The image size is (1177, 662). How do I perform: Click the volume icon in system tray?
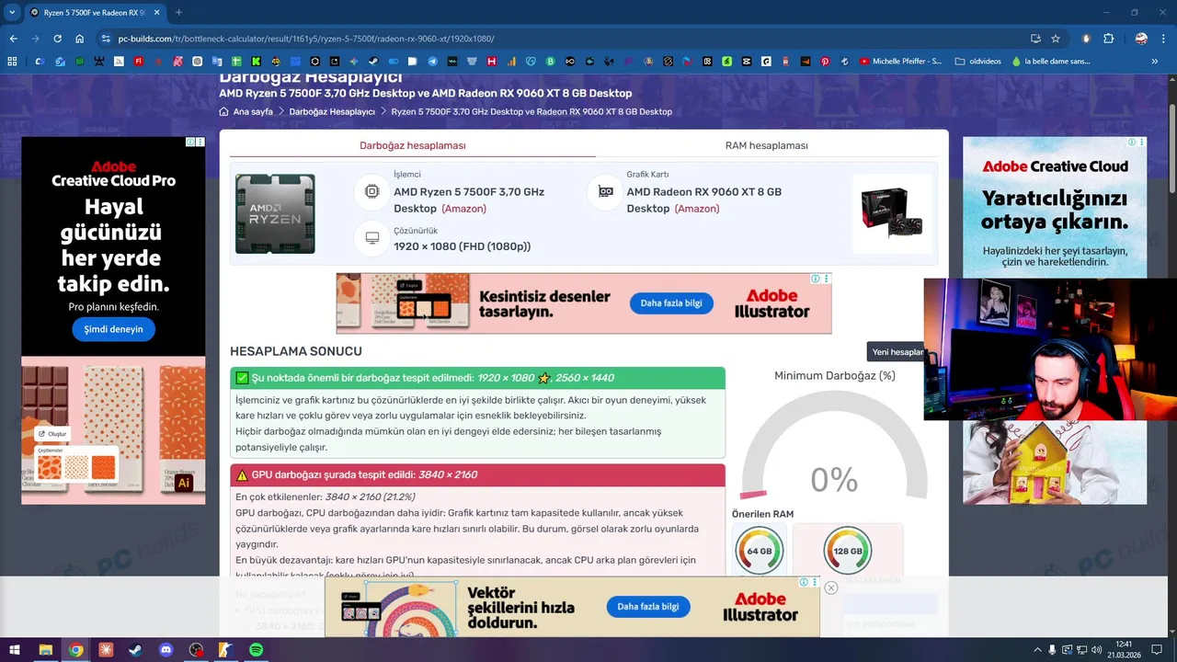(x=1098, y=650)
